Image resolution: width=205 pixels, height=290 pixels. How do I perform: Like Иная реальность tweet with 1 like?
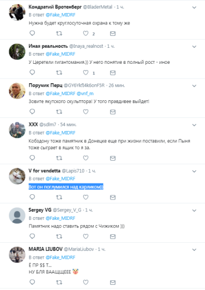click(85, 72)
